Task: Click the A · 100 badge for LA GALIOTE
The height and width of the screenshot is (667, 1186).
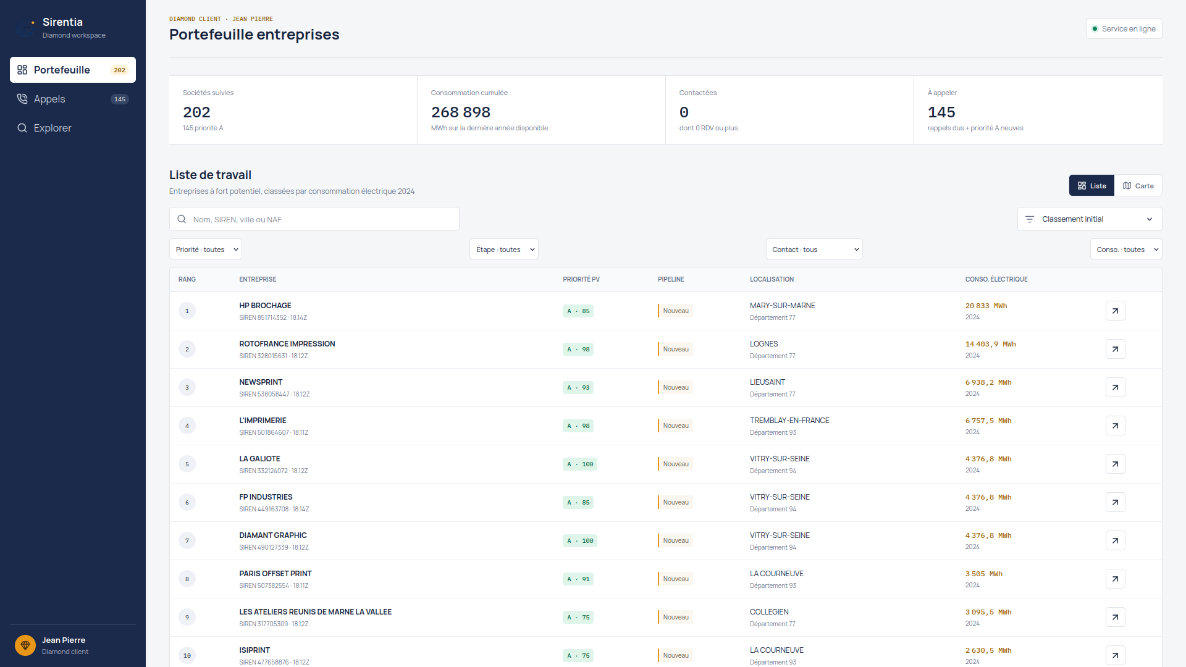Action: click(580, 464)
